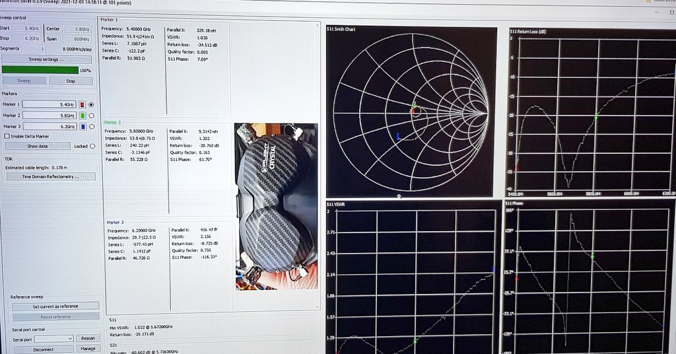Click the S11 Return Loss chart
The width and height of the screenshot is (676, 354).
593,112
